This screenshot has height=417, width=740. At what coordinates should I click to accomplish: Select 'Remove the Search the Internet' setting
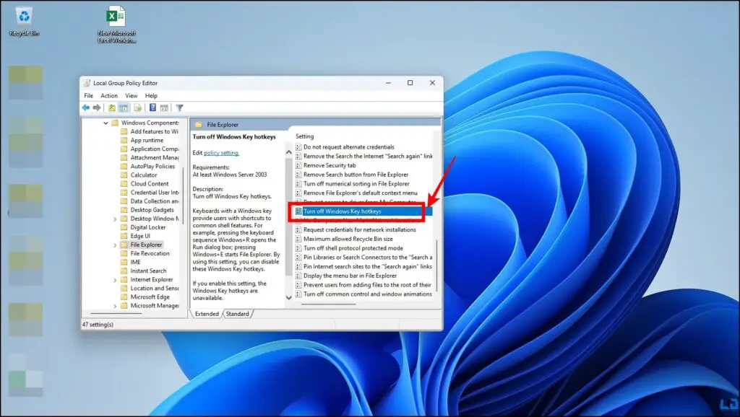tap(364, 156)
